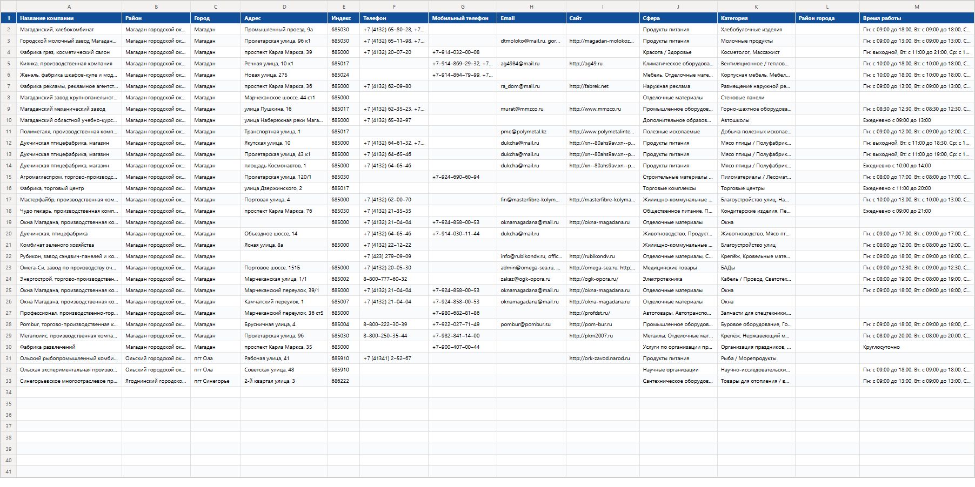This screenshot has height=487, width=975.
Task: Click the 'Адрес' header cell
Action: coord(284,18)
